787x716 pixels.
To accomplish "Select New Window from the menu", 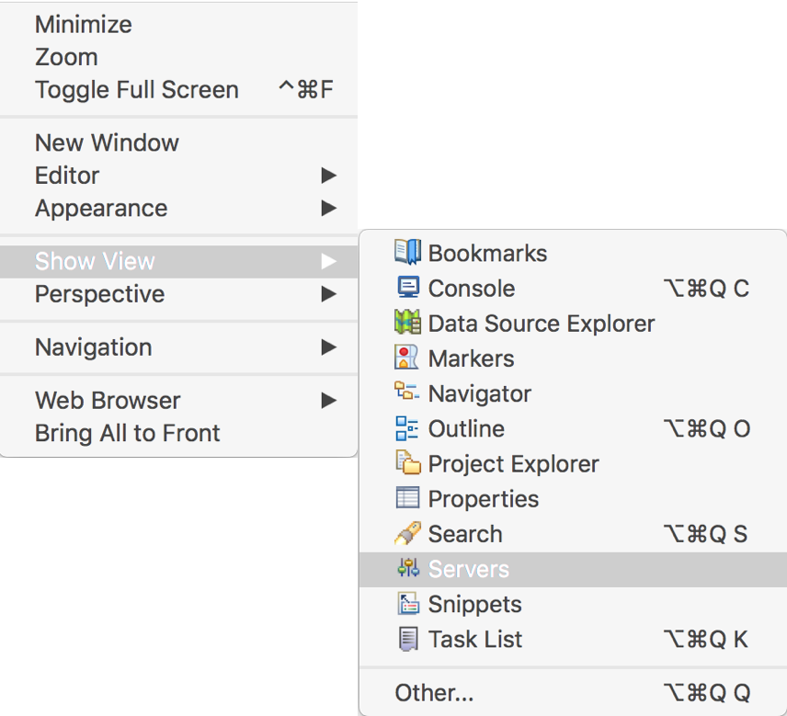I will point(178,143).
